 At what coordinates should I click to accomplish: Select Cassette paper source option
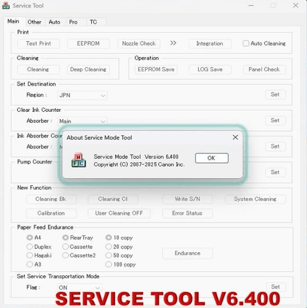coord(66,247)
